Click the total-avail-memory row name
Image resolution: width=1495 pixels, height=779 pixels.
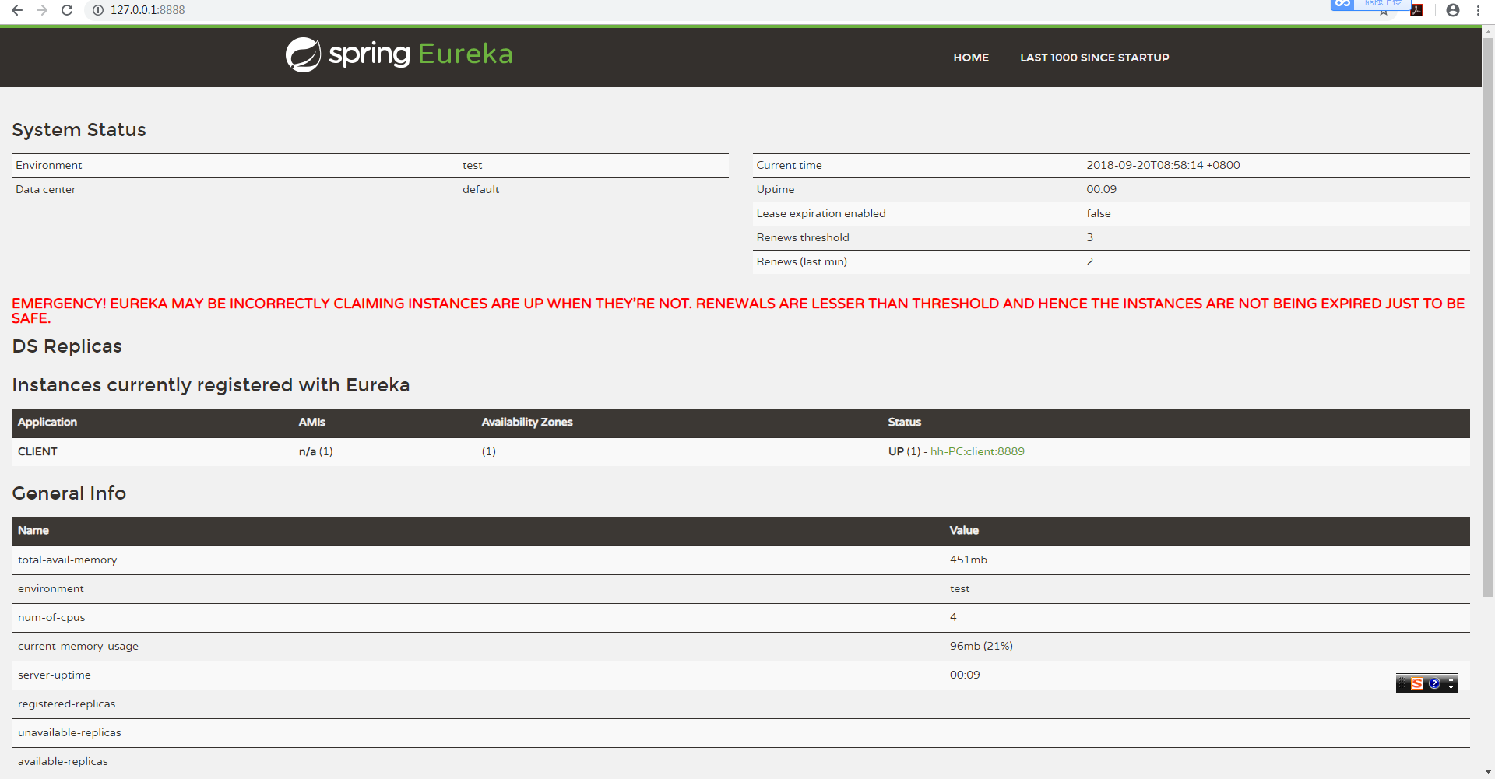click(x=67, y=560)
